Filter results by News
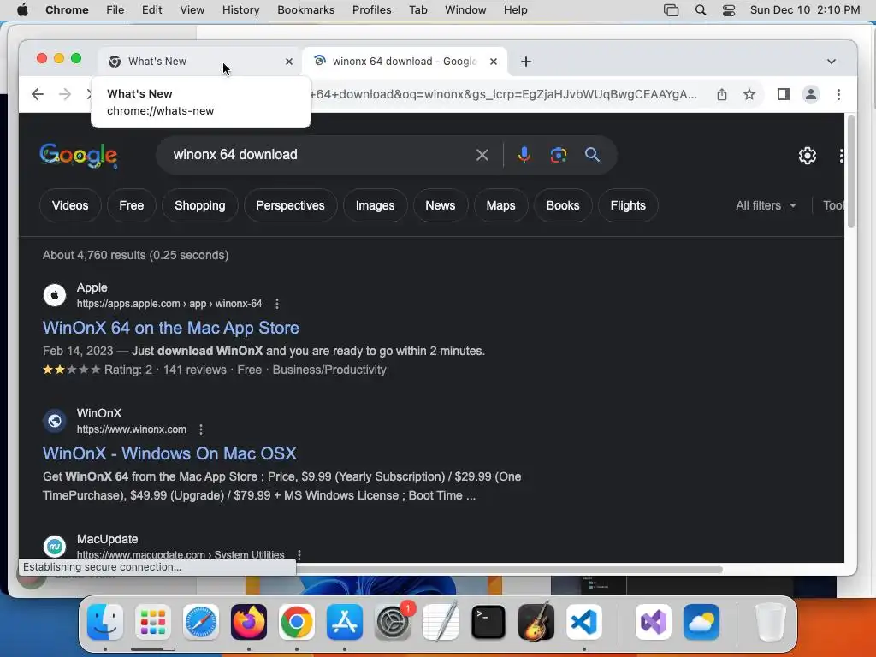 pos(441,205)
